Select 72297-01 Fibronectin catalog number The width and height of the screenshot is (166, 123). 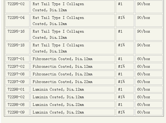coord(16,59)
